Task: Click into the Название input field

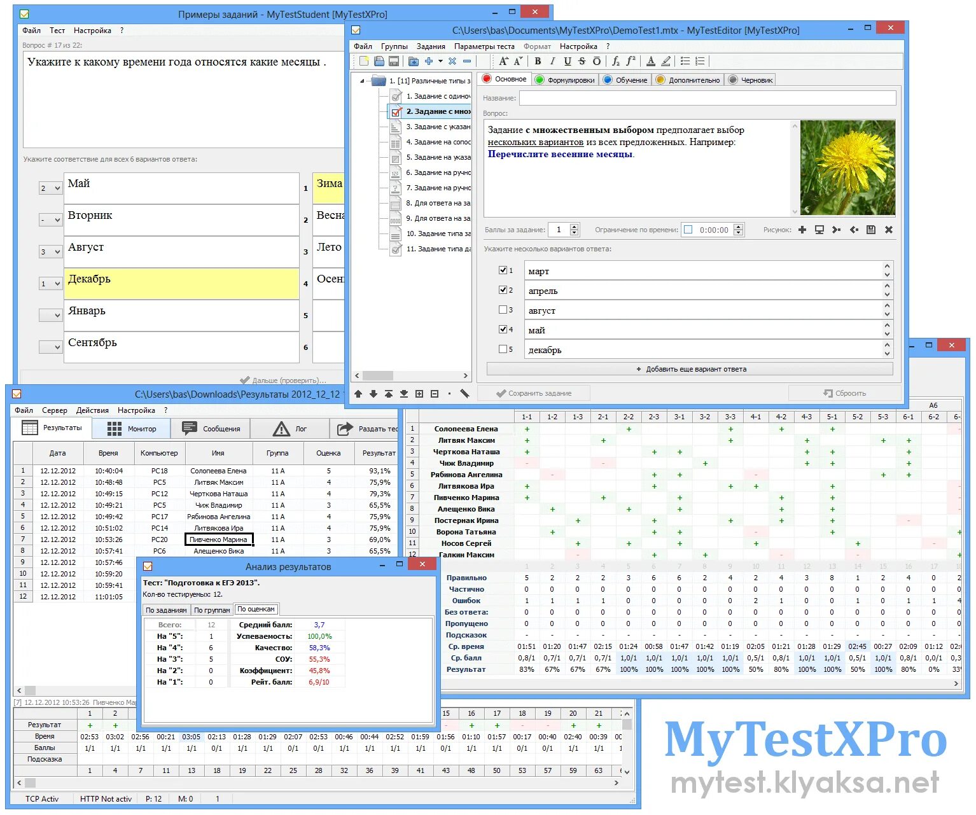Action: point(708,98)
